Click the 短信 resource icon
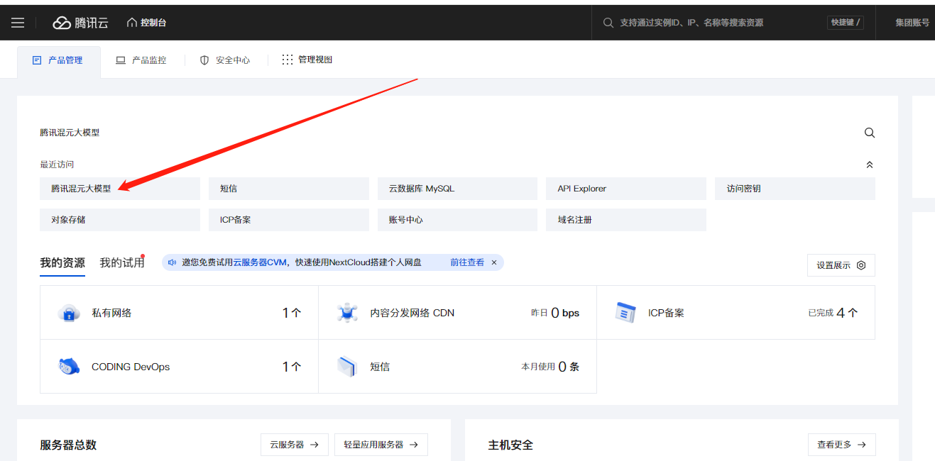Screen dimensions: 935x461 click(x=347, y=367)
